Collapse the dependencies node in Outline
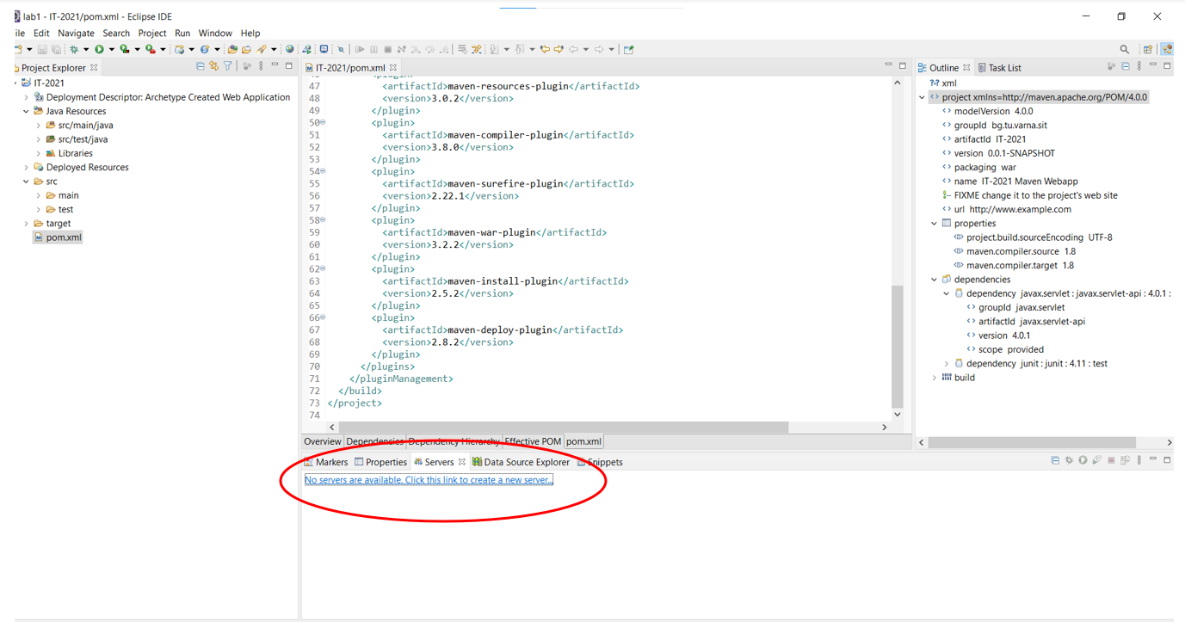This screenshot has width=1185, height=628. pyautogui.click(x=934, y=280)
